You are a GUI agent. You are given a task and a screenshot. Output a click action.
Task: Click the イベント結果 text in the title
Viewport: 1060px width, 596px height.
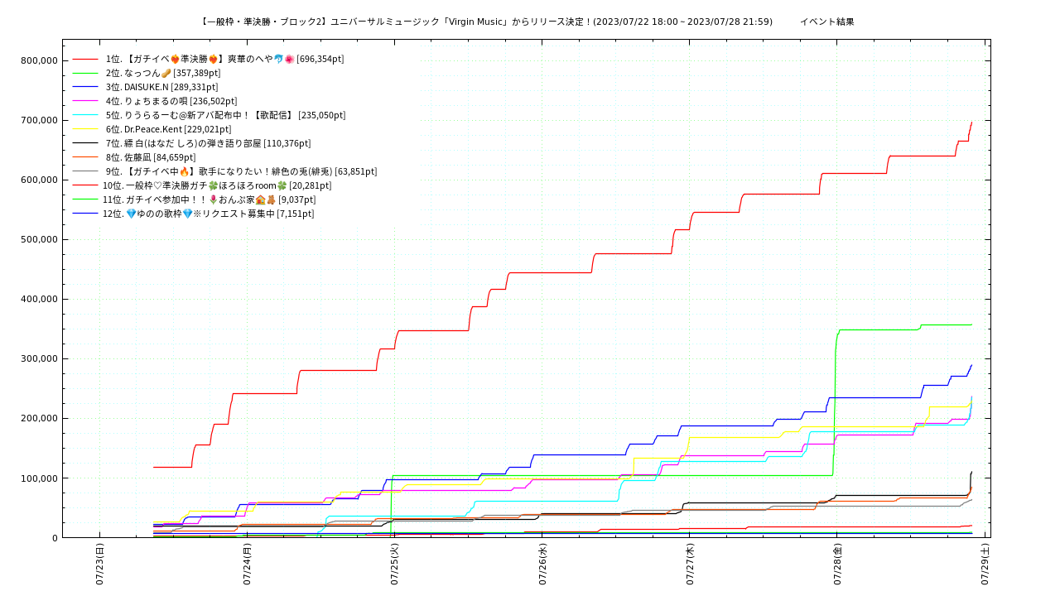click(826, 22)
